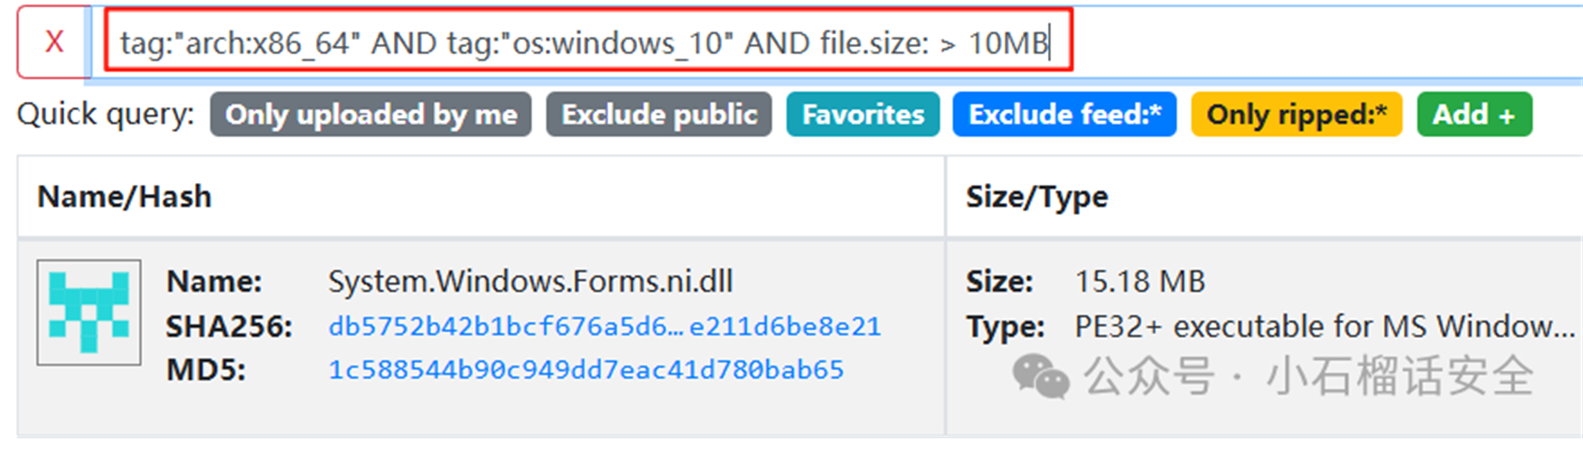Viewport: 1583px width, 452px height.
Task: Open the System.Windows.Forms.ni.dll file entry
Action: [x=530, y=281]
